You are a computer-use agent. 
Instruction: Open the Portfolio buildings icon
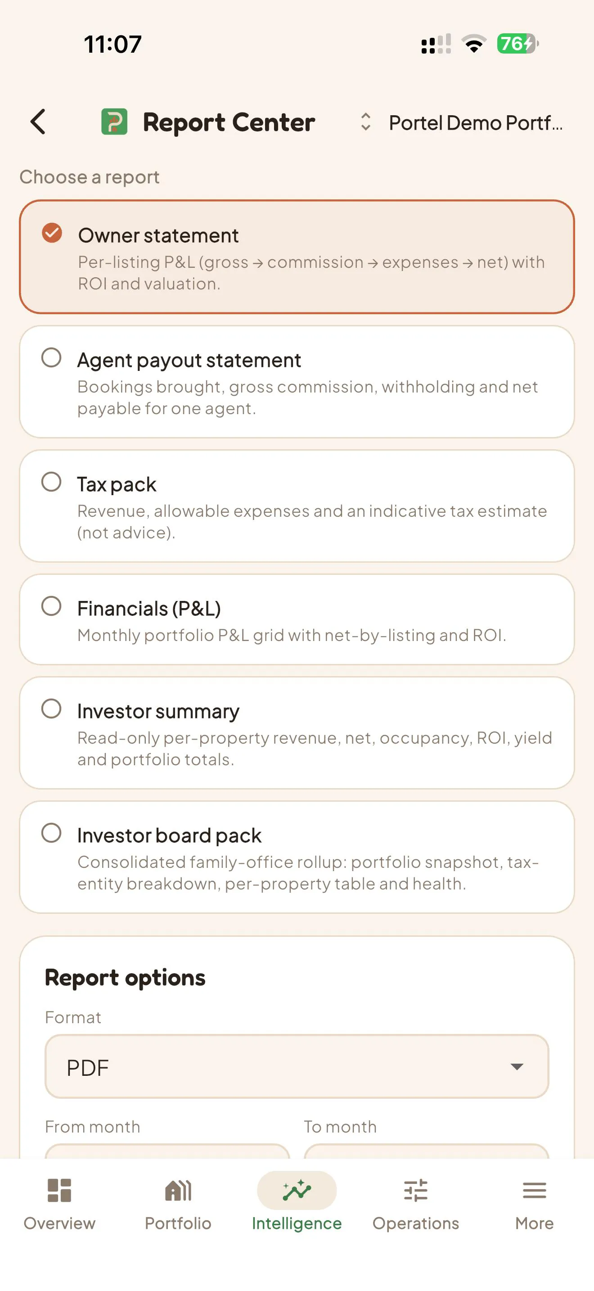[x=178, y=1190]
